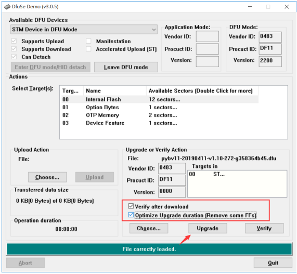Click the DfuSe Demo title bar icon
Viewport: 297px width, 274px height.
[7, 7]
